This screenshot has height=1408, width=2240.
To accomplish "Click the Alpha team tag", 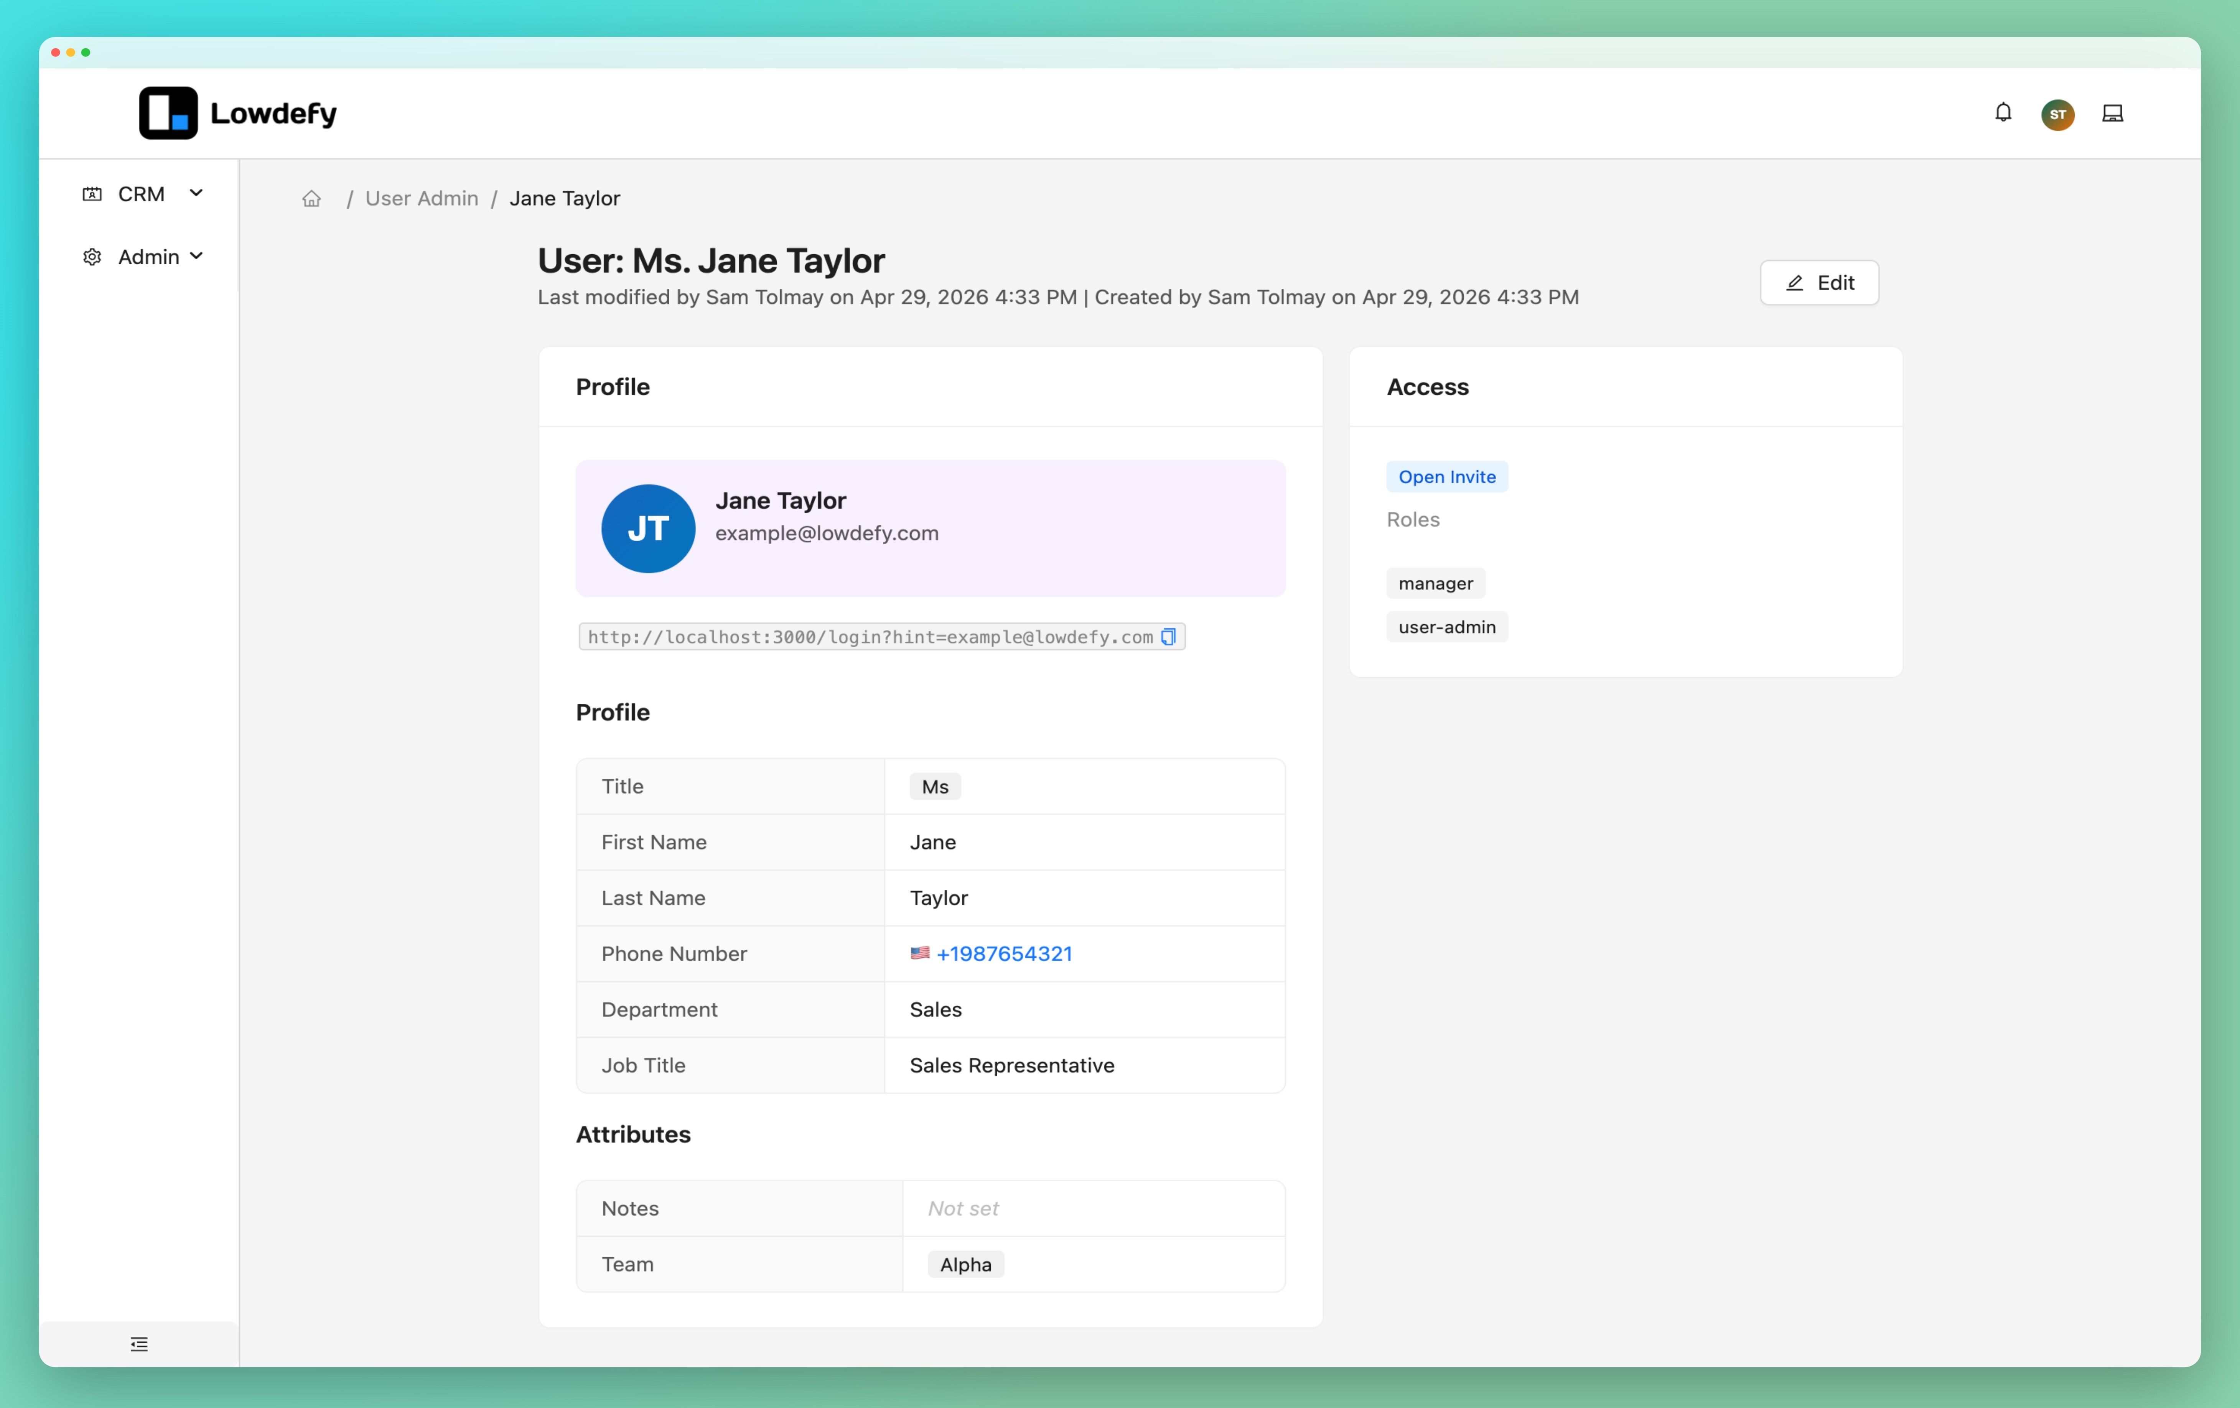I will [965, 1265].
